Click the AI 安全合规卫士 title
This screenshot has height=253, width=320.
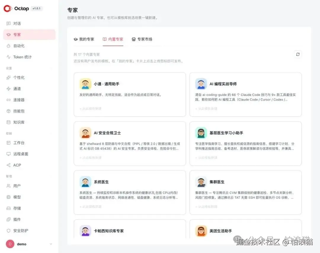pyautogui.click(x=107, y=133)
